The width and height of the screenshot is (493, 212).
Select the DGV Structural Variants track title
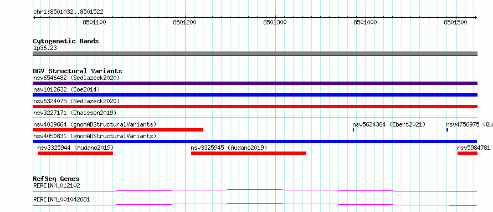click(78, 71)
